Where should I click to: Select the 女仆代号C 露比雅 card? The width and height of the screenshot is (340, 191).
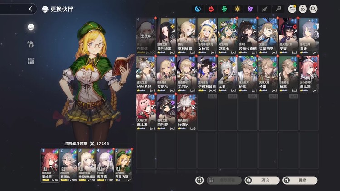pos(309,74)
